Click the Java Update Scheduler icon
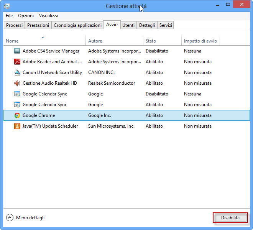The height and width of the screenshot is (230, 253). (17, 126)
